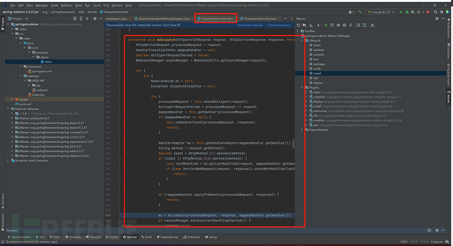Screen dimensions: 453x246
Task: Run with Coverage icon in toolbar
Action: point(413,12)
